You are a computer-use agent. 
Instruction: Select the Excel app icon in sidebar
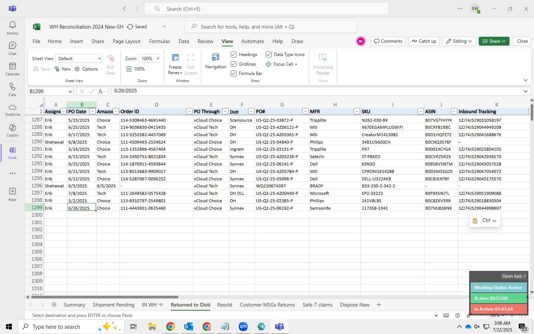(x=12, y=150)
